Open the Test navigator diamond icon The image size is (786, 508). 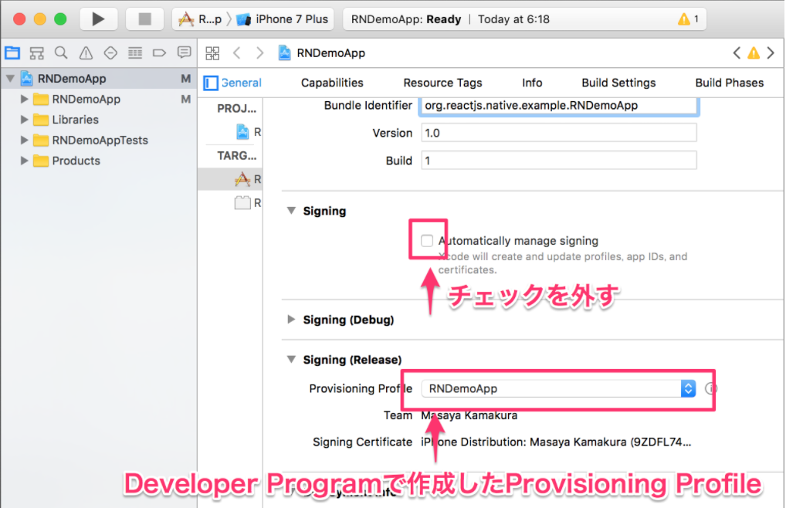[110, 52]
